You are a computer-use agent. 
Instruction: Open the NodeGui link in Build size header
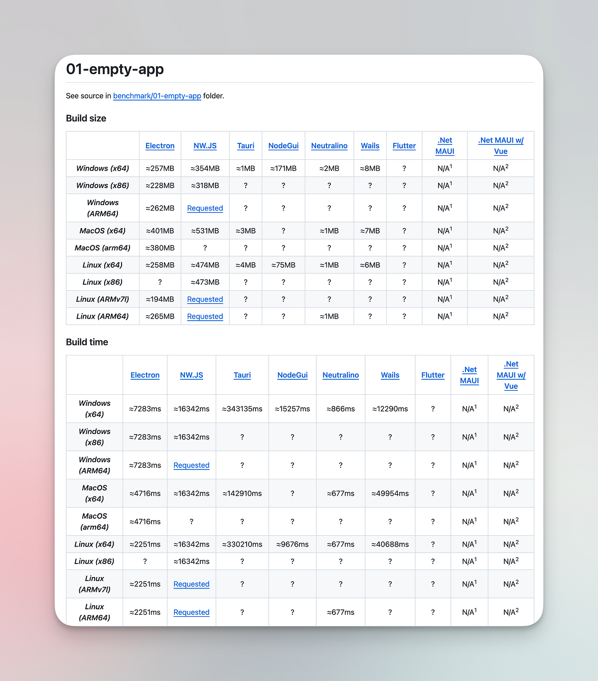tap(283, 145)
